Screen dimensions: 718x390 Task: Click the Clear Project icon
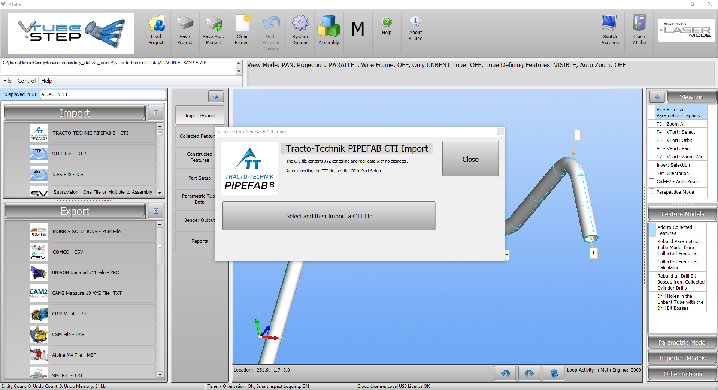pos(242,32)
